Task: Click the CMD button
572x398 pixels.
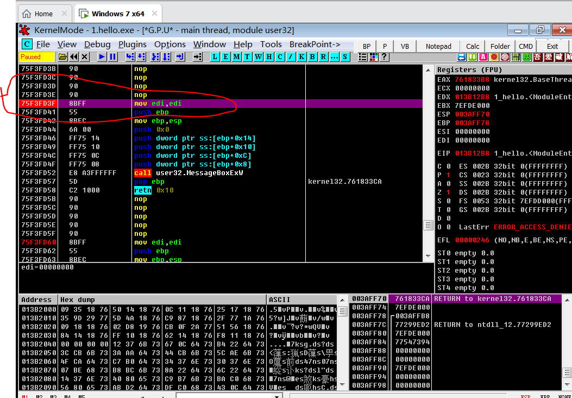Action: pyautogui.click(x=526, y=46)
